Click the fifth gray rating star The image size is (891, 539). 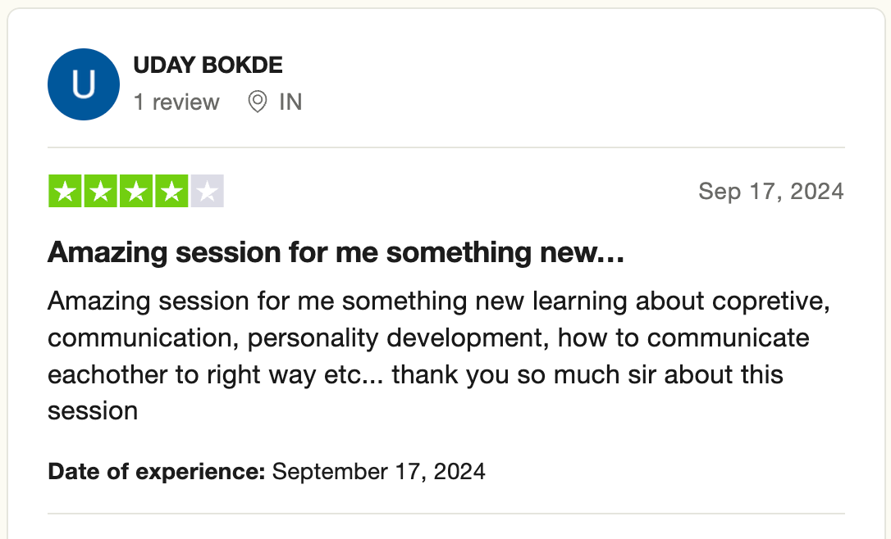coord(208,191)
